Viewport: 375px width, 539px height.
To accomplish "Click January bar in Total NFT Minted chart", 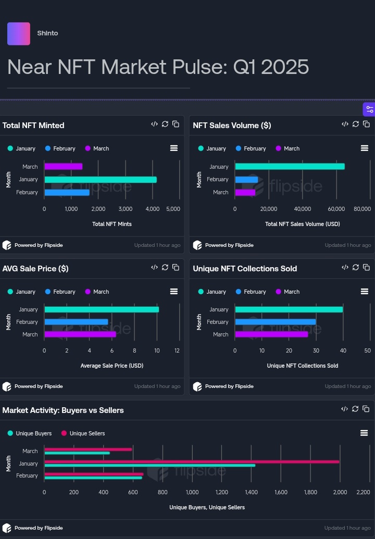I will 101,180.
